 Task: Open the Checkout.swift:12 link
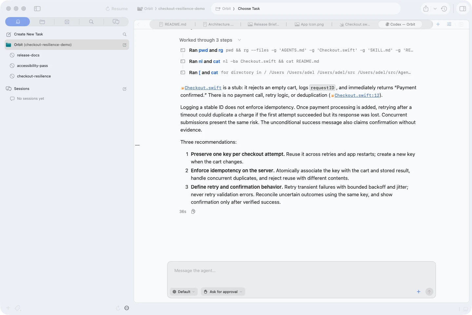tap(357, 95)
